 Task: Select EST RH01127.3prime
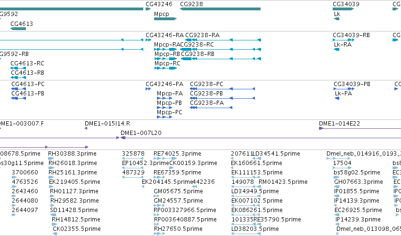point(74,191)
